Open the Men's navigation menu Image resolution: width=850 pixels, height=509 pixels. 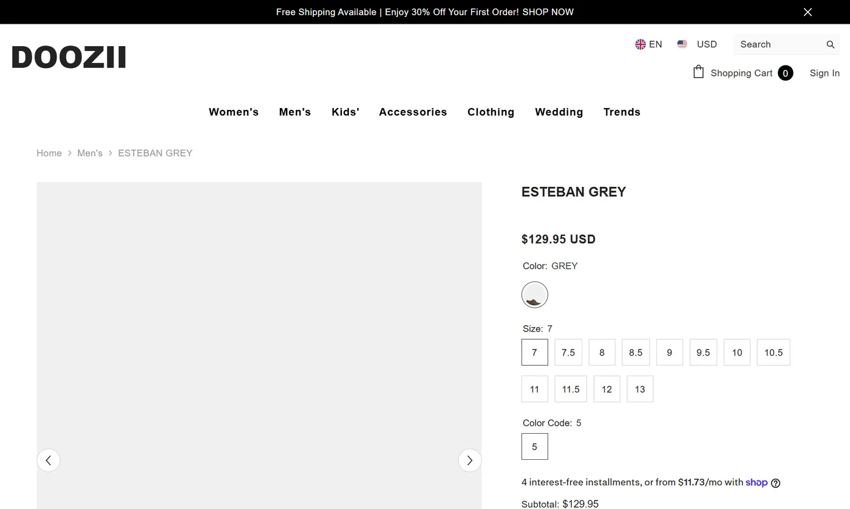[295, 112]
